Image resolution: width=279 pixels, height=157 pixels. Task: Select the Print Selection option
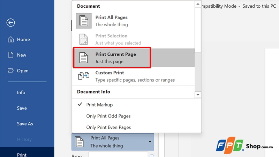[134, 39]
